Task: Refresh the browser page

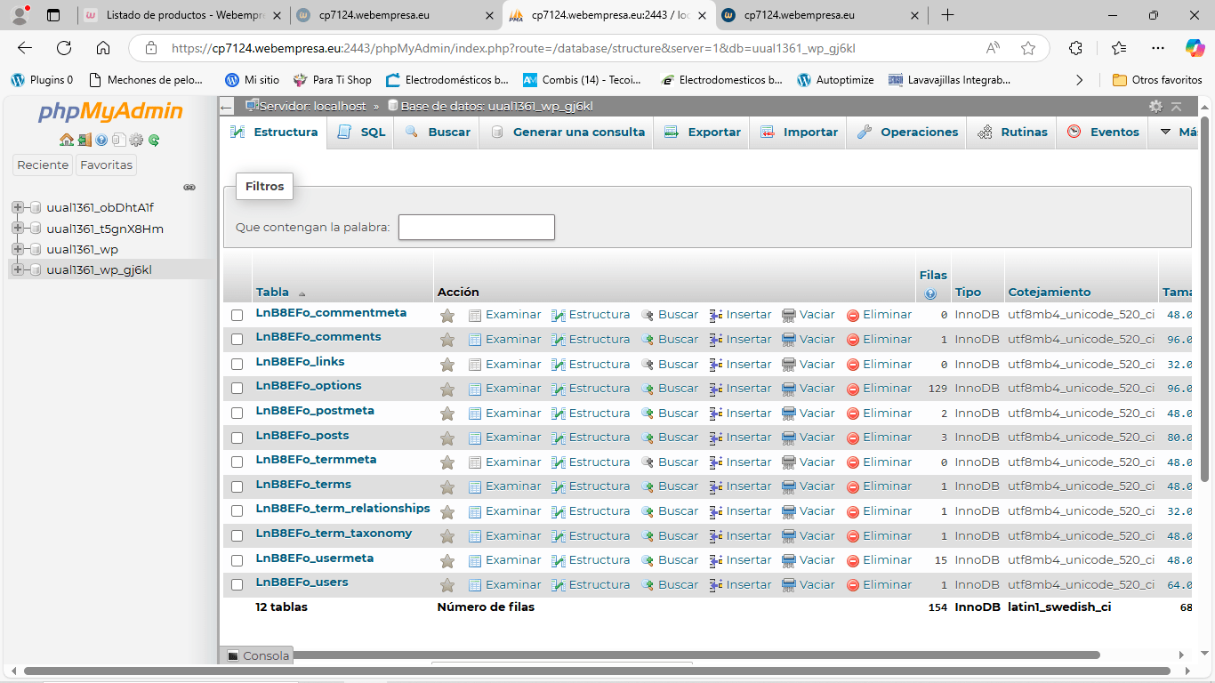Action: [64, 48]
